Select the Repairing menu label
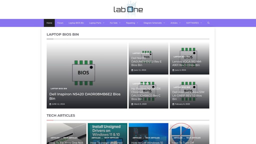The image size is (256, 144). pos(130,23)
